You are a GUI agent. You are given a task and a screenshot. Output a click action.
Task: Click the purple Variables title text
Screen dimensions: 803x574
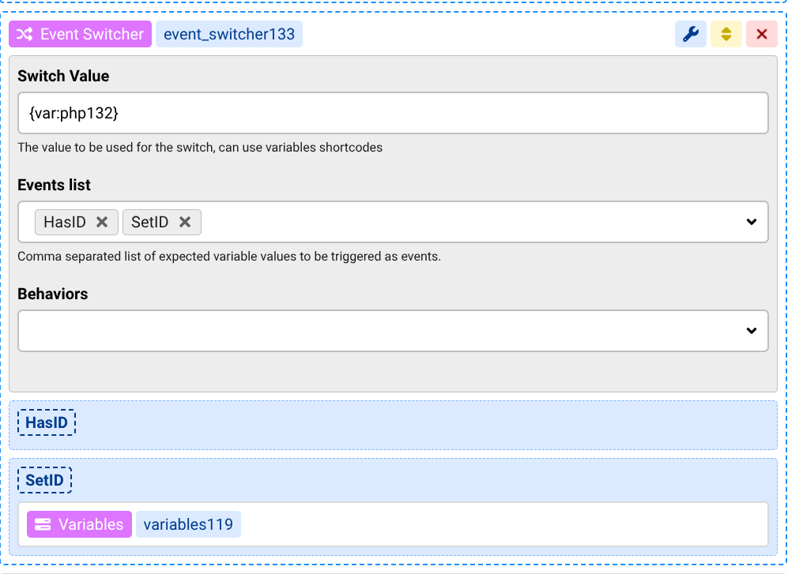91,524
